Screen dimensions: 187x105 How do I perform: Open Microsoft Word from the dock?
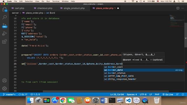[104, 100]
